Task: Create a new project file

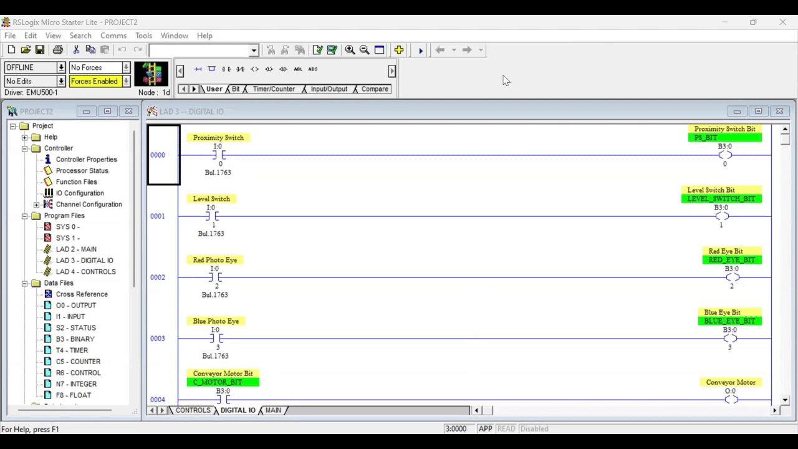Action: point(11,50)
